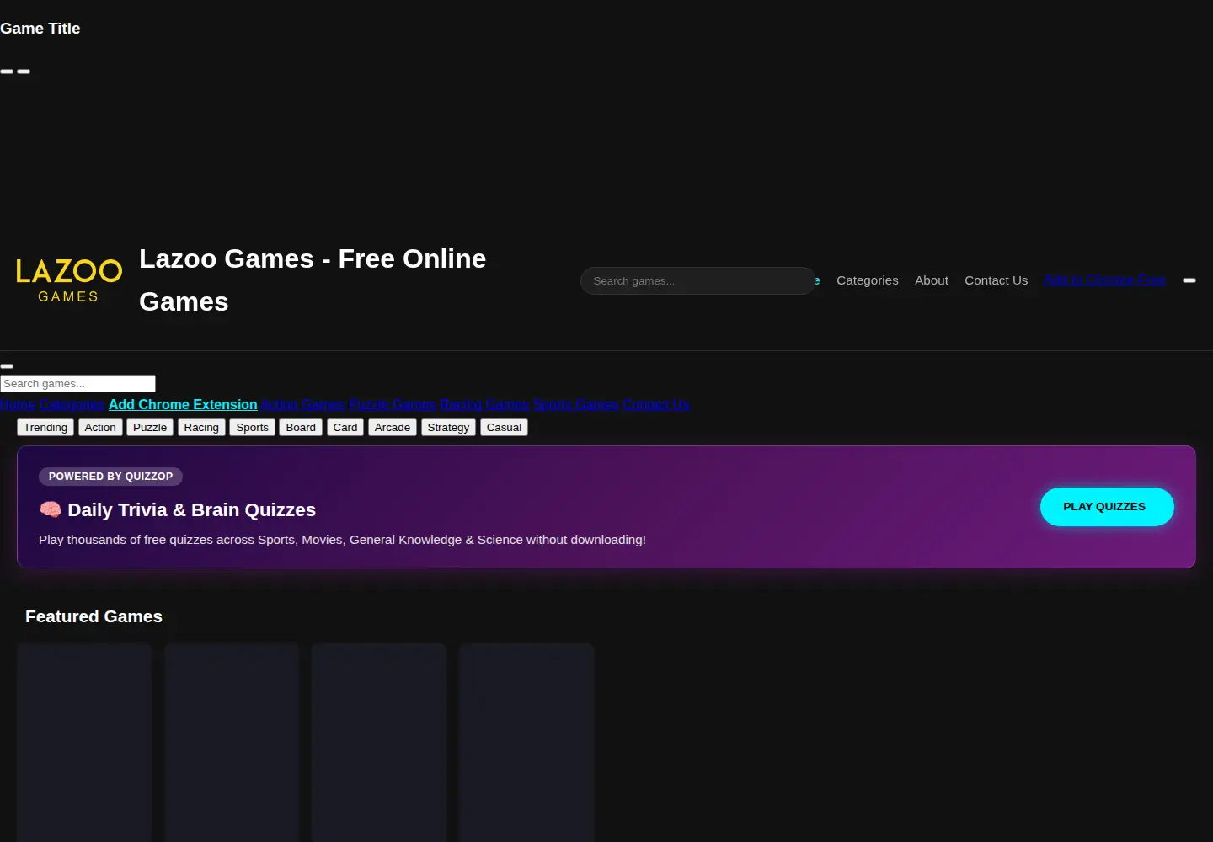The height and width of the screenshot is (842, 1213).
Task: Click the Powered by Quizzop badge
Action: tap(110, 477)
